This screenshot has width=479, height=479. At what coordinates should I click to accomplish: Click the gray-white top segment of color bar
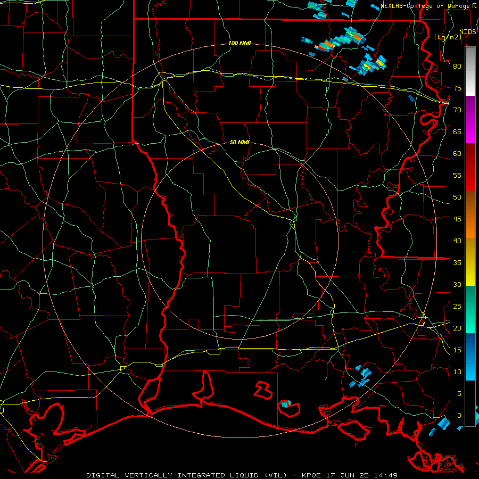click(470, 72)
